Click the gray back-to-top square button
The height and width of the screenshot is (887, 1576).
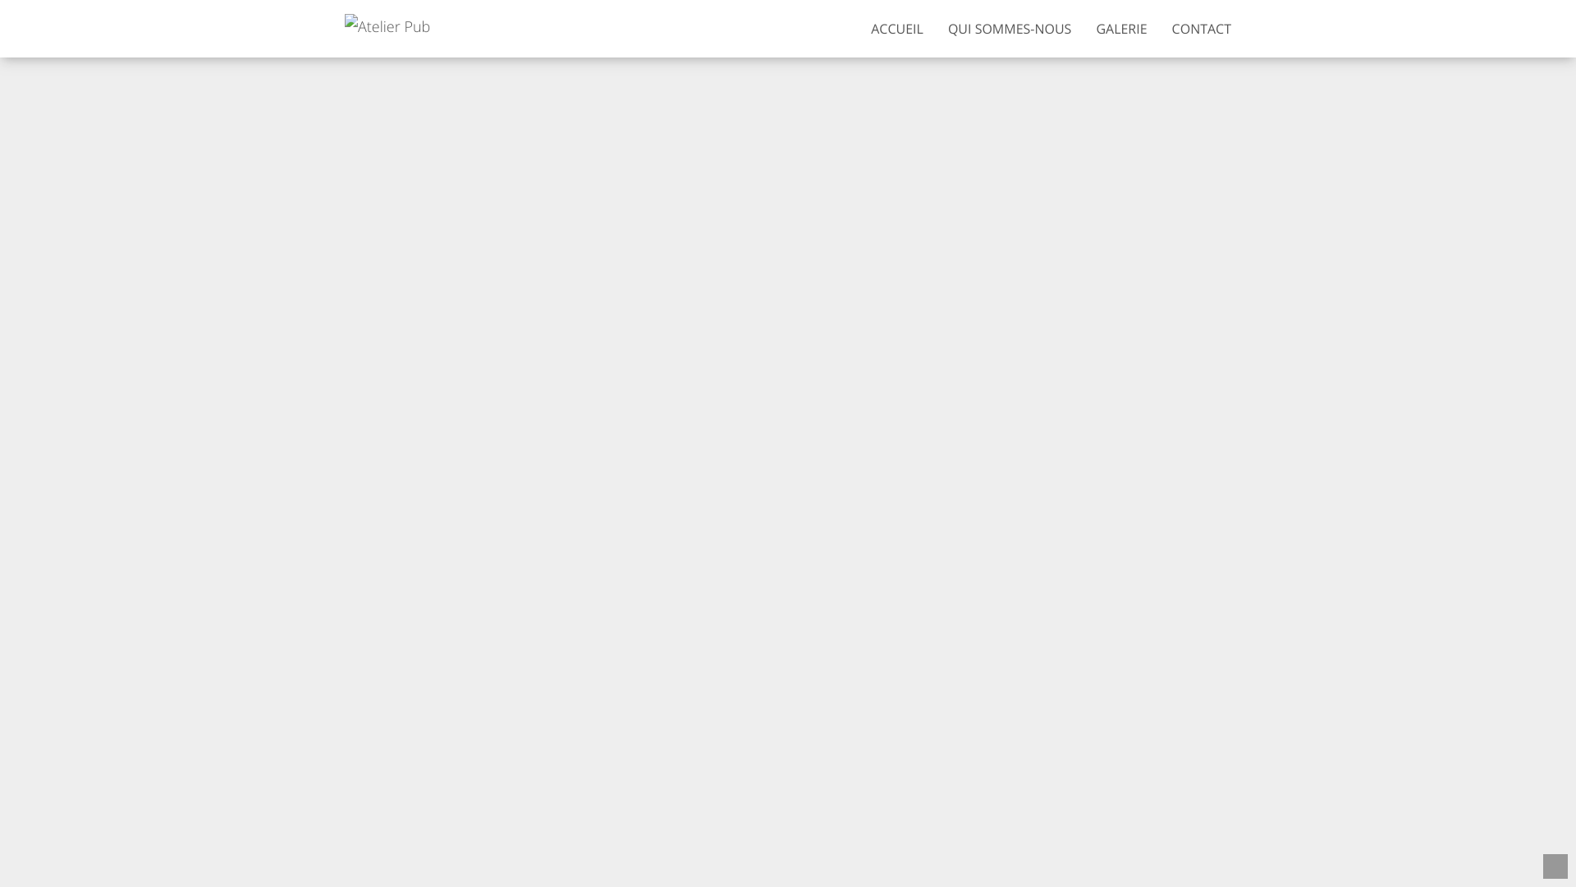1555,866
